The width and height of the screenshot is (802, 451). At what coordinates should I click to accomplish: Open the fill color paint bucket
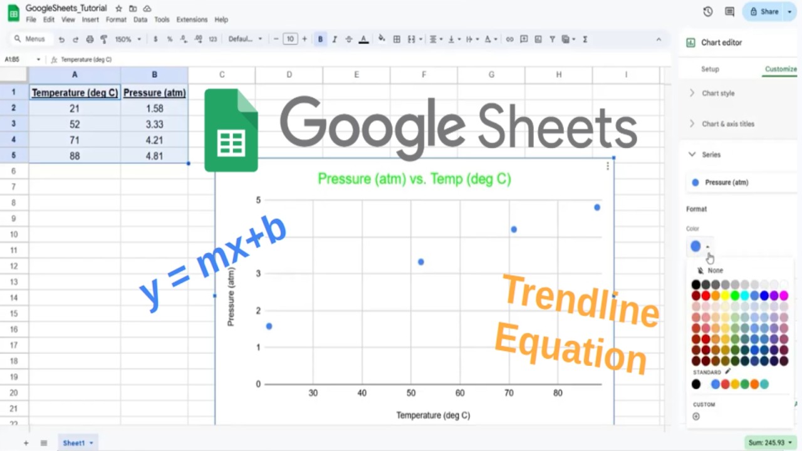pyautogui.click(x=381, y=39)
